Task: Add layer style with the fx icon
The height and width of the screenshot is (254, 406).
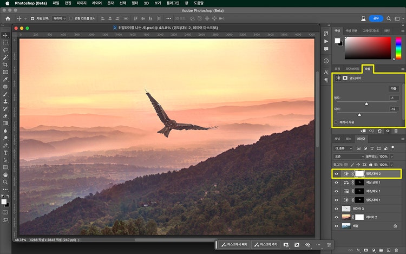Action: click(358, 250)
